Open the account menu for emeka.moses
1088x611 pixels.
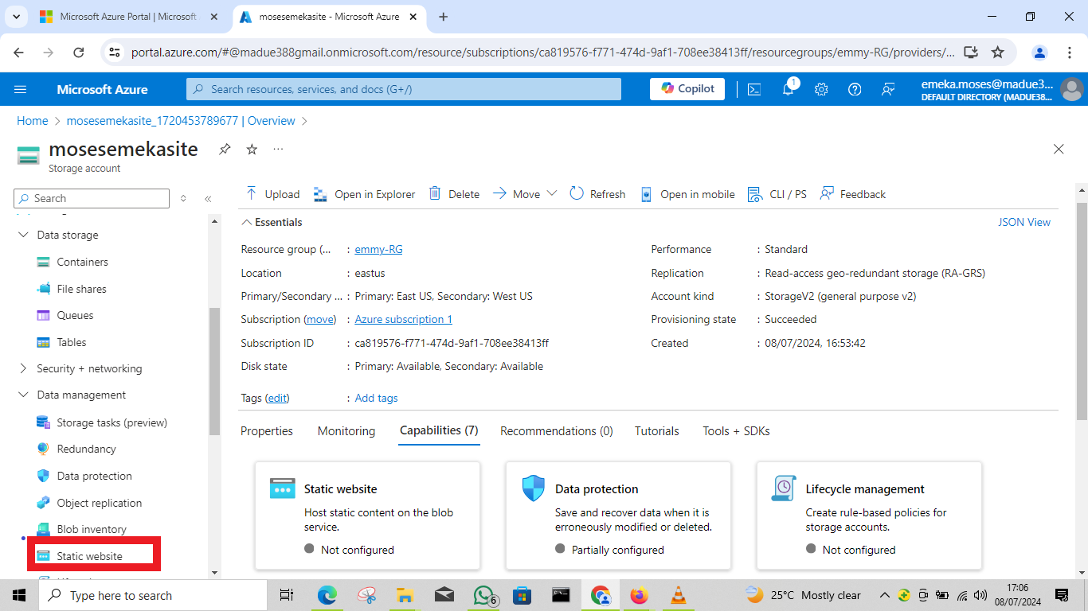[x=1002, y=89]
